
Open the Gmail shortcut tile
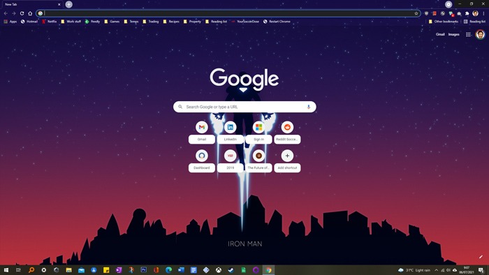[x=202, y=133]
